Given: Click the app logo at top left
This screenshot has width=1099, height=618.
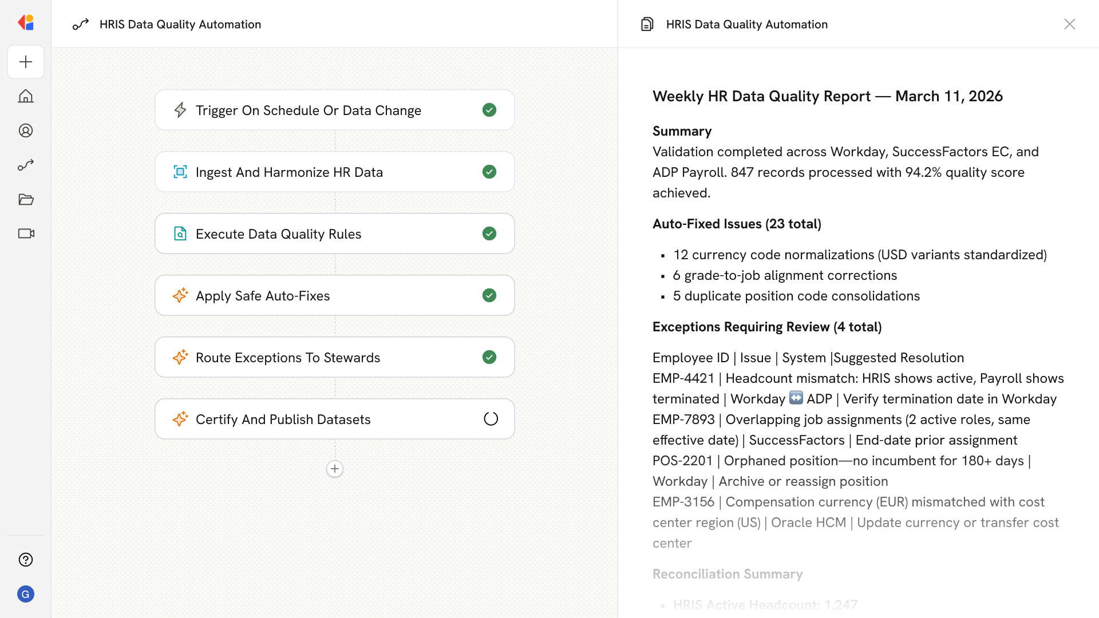Looking at the screenshot, I should pos(26,23).
